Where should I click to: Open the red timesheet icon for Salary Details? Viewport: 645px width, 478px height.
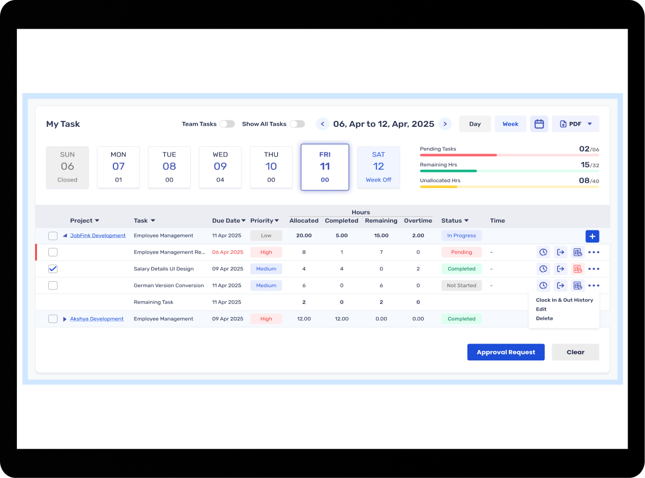(578, 269)
